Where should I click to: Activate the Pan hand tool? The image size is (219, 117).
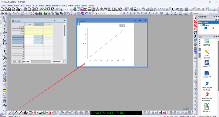[4, 69]
